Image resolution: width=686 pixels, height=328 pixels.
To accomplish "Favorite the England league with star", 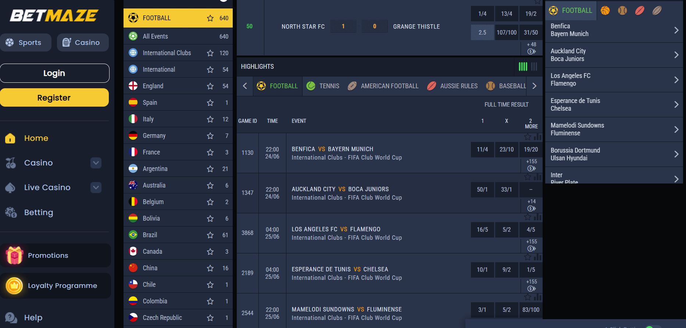I will click(x=210, y=86).
